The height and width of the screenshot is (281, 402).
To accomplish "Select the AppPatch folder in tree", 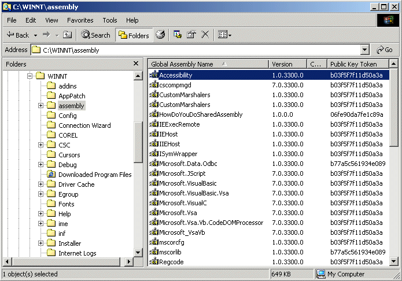I will [72, 96].
